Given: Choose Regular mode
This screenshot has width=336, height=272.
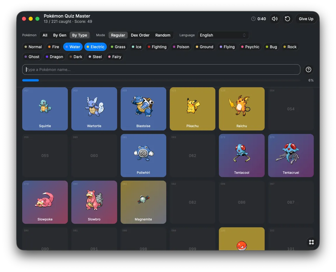Looking at the screenshot, I should tap(118, 35).
